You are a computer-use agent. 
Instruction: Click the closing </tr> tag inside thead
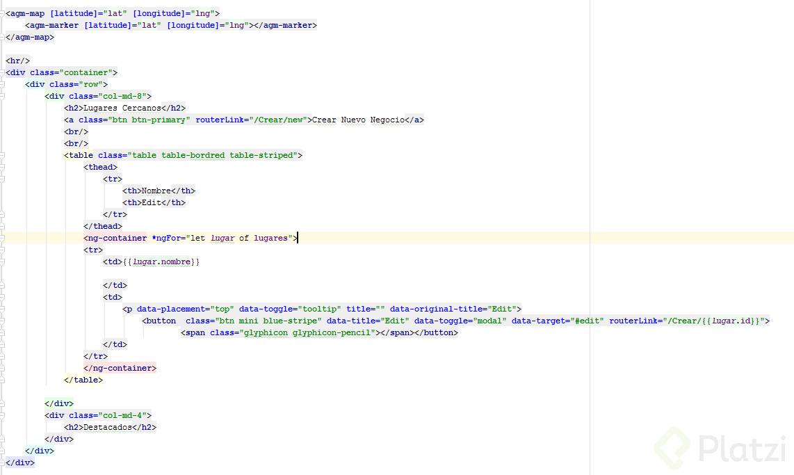point(115,215)
